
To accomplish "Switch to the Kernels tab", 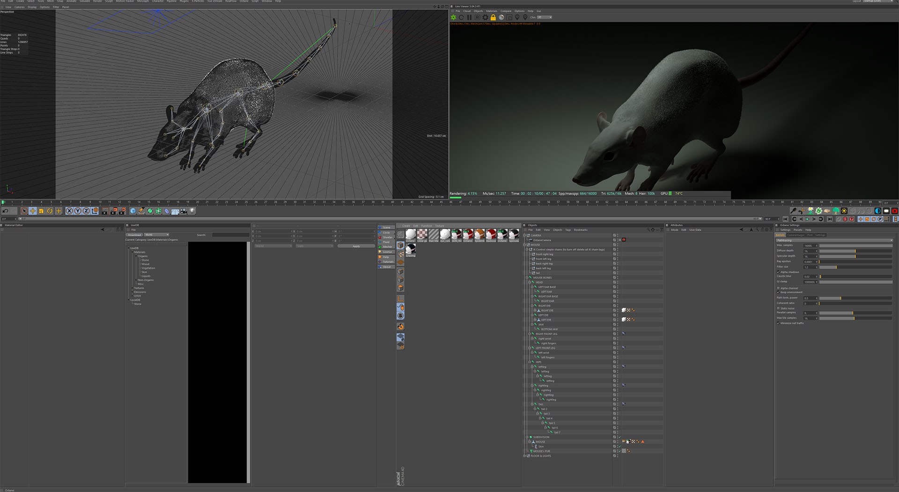I will click(x=781, y=235).
